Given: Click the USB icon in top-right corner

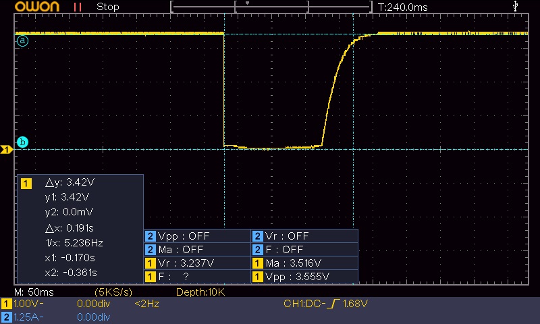Looking at the screenshot, I should (517, 6).
